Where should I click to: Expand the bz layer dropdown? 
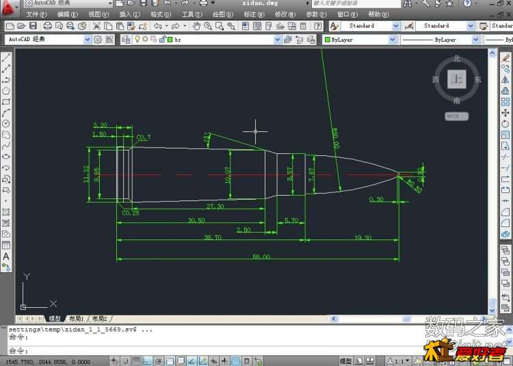pos(277,40)
